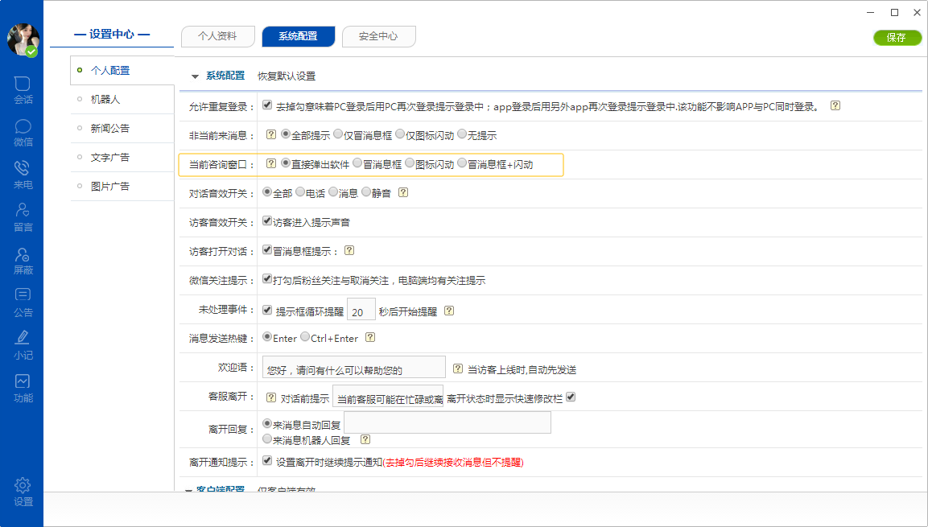This screenshot has height=527, width=928.
Task: Open the 功能 functions icon
Action: coord(23,382)
